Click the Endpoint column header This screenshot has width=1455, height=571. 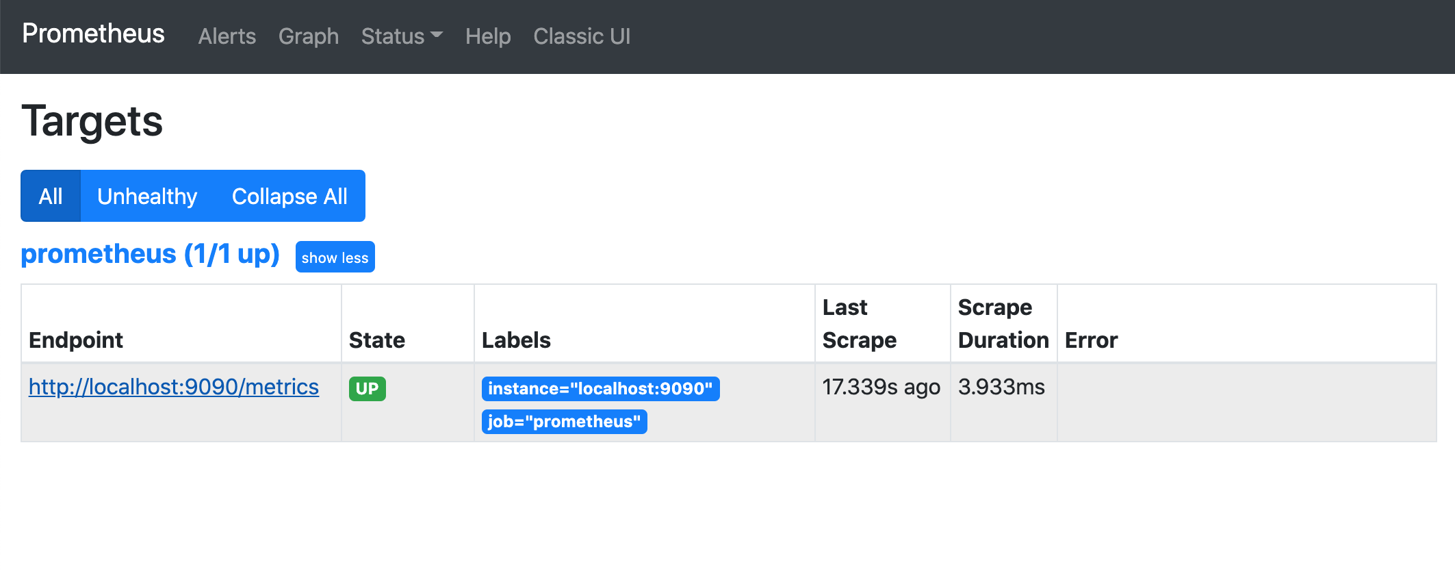(76, 340)
